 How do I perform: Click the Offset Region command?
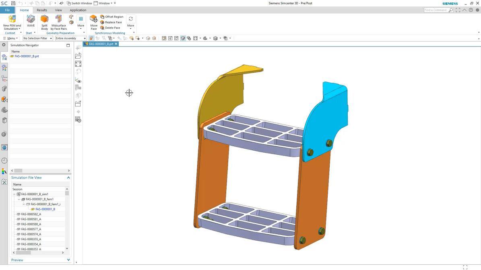coord(114,16)
